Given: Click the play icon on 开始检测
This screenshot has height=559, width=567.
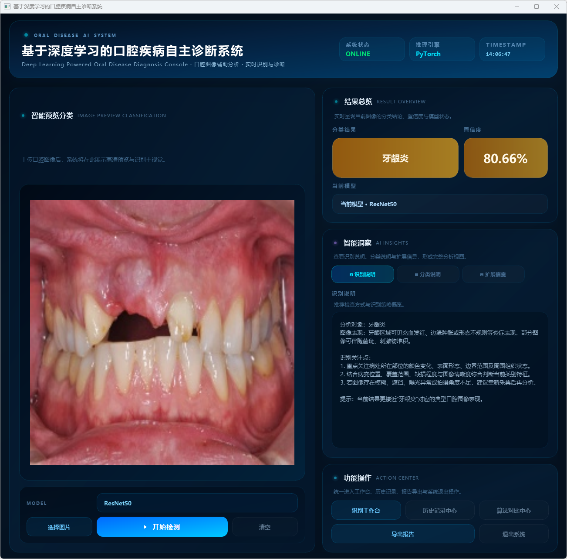Looking at the screenshot, I should tap(145, 527).
